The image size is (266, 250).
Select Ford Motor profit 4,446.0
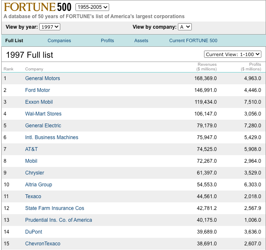pos(253,90)
